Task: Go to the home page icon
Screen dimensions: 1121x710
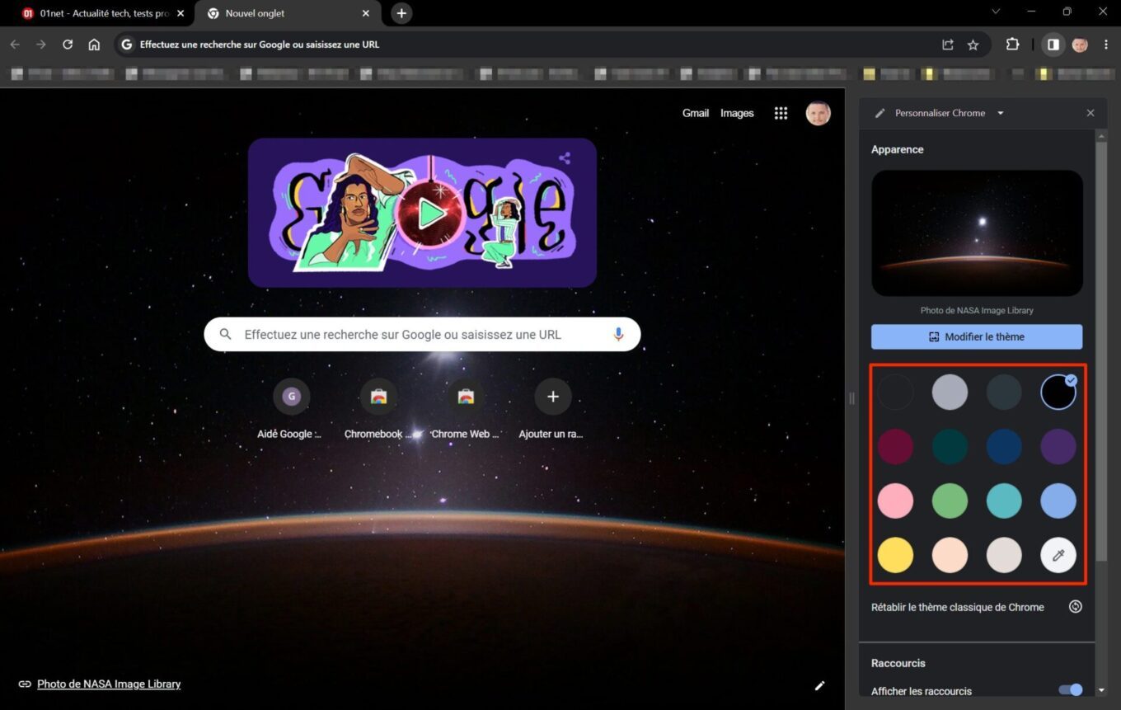Action: point(94,45)
